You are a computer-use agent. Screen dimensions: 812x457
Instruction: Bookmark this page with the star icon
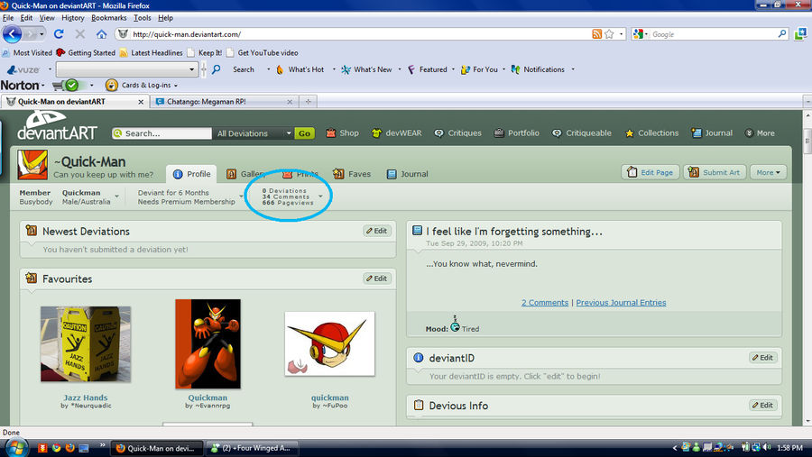609,34
